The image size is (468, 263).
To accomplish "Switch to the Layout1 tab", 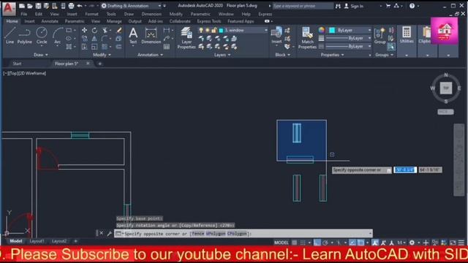I will (37, 241).
